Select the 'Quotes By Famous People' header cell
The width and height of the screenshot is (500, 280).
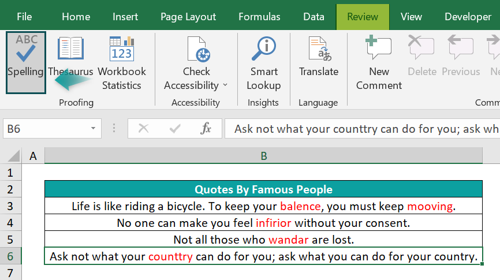pos(263,189)
